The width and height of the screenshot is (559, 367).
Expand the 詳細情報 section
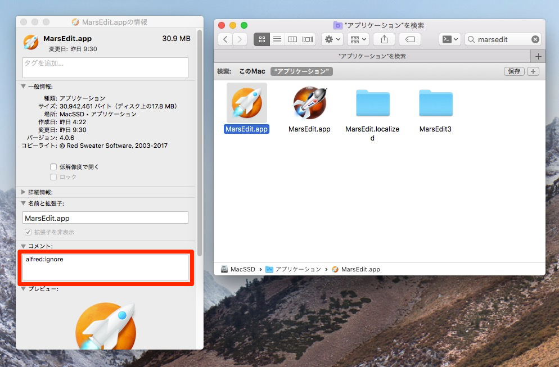click(23, 192)
